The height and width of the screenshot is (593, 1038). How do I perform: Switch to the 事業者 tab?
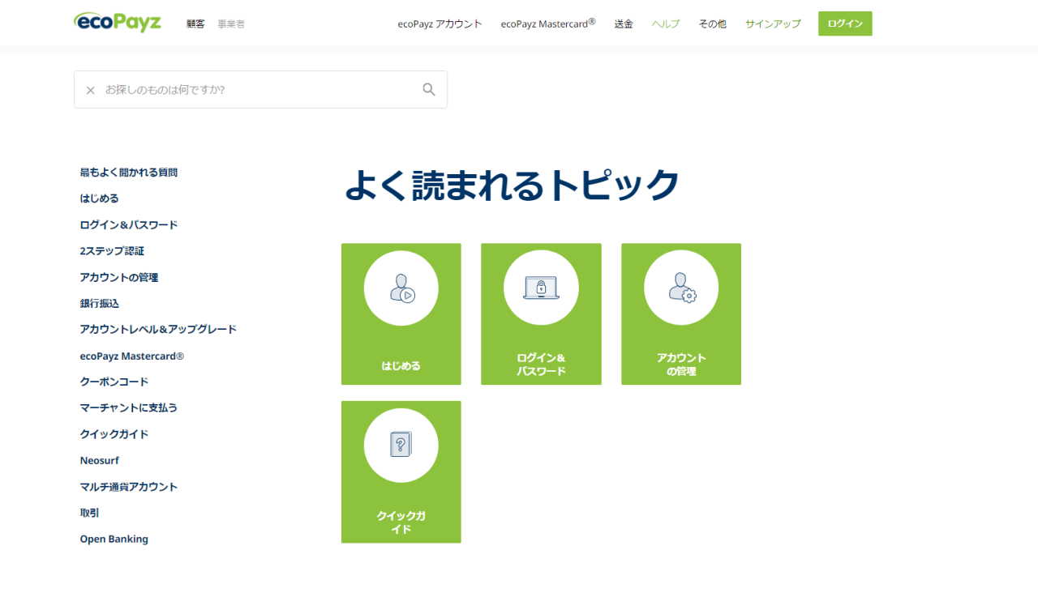(x=231, y=23)
